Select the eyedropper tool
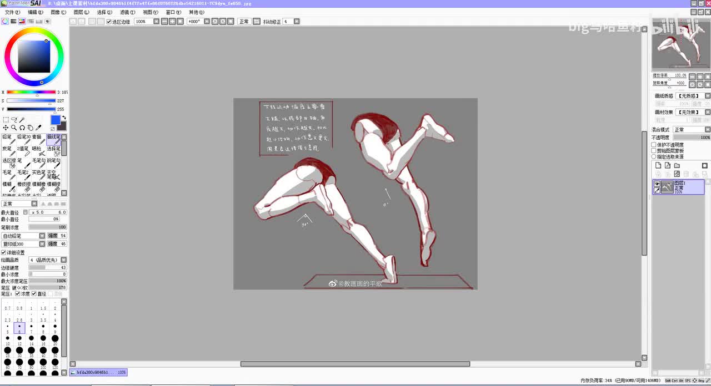Viewport: 711px width, 386px height. pyautogui.click(x=39, y=128)
